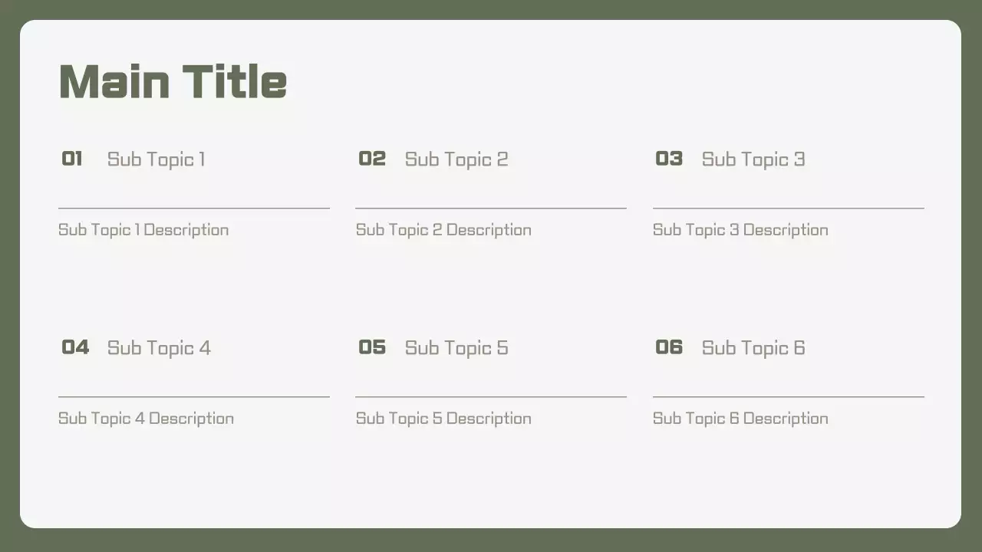This screenshot has height=552, width=982.
Task: Click the Sub Topic 5 Description text
Action: point(443,419)
